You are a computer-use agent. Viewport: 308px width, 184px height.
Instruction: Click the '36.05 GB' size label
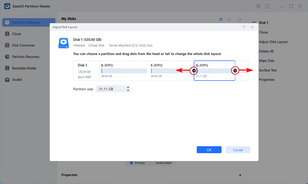pyautogui.click(x=156, y=76)
